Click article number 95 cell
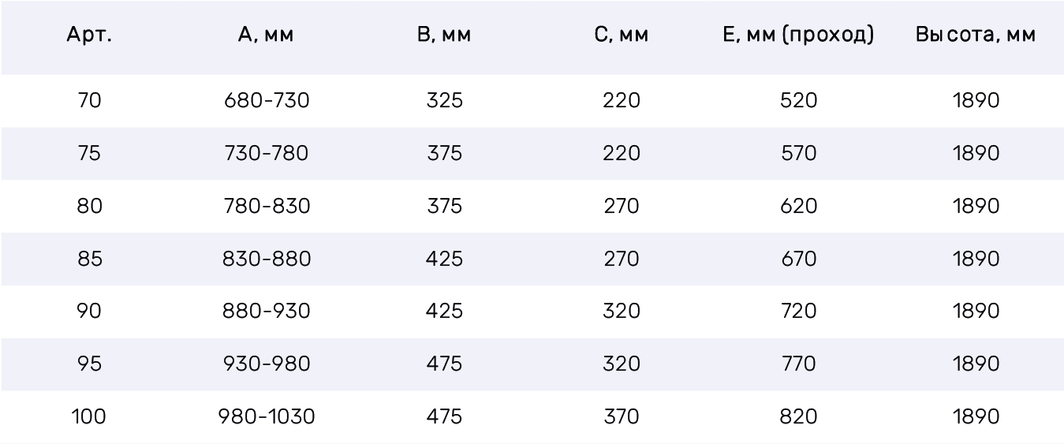The image size is (1064, 444). coord(89,364)
